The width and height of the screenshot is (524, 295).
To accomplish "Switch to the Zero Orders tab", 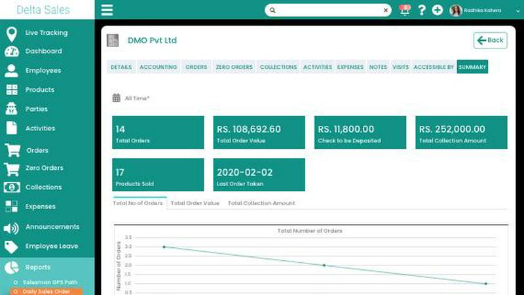I will [x=234, y=67].
